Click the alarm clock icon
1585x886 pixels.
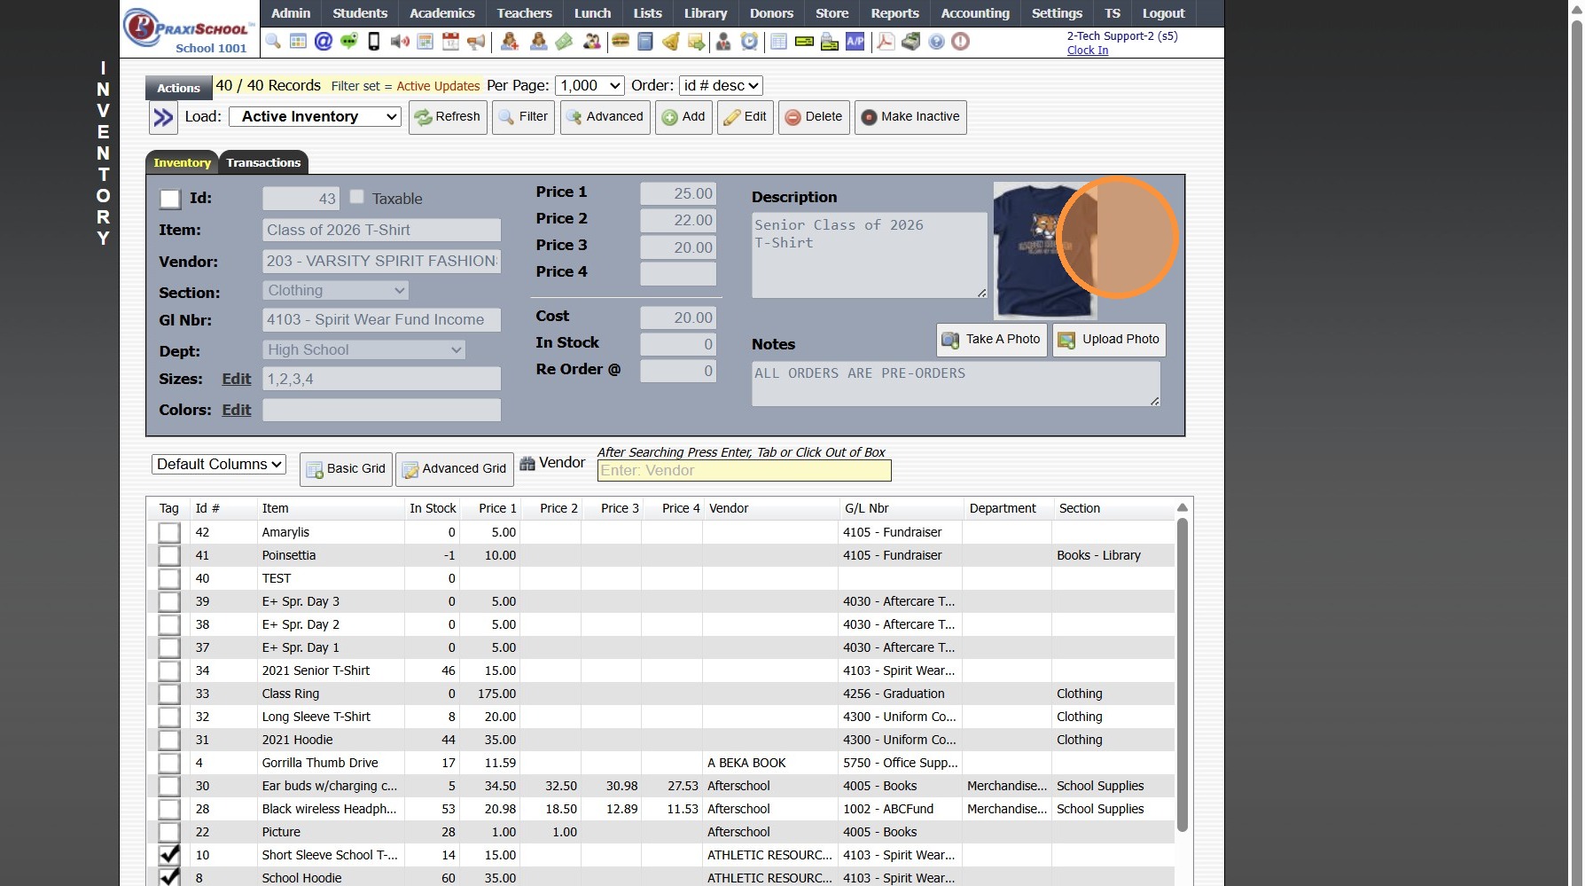pyautogui.click(x=750, y=42)
